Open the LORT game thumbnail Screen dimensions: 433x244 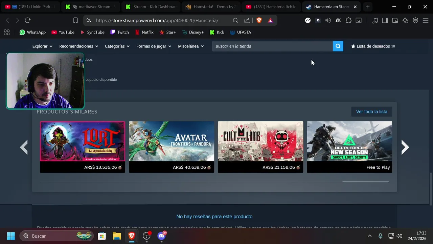pyautogui.click(x=83, y=141)
